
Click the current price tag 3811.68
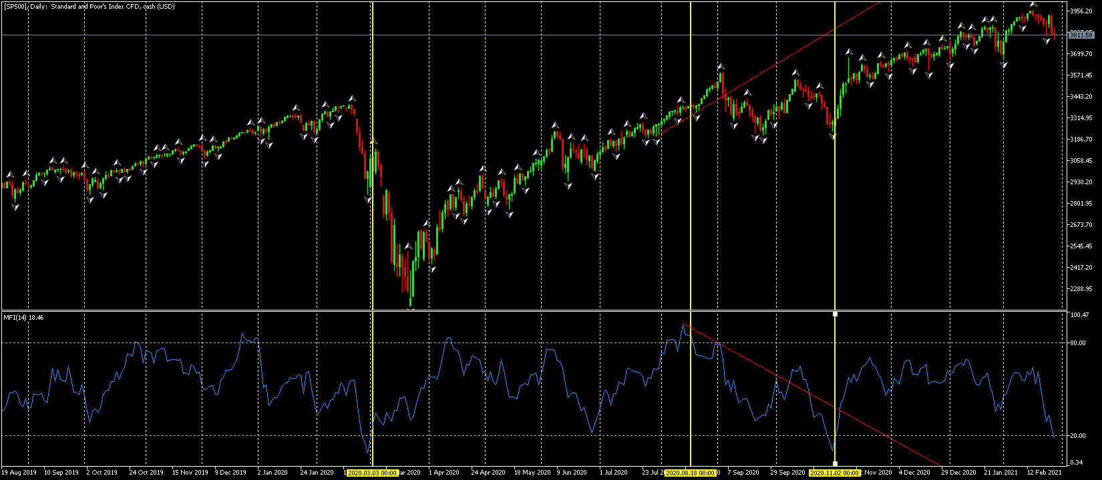tap(1081, 35)
